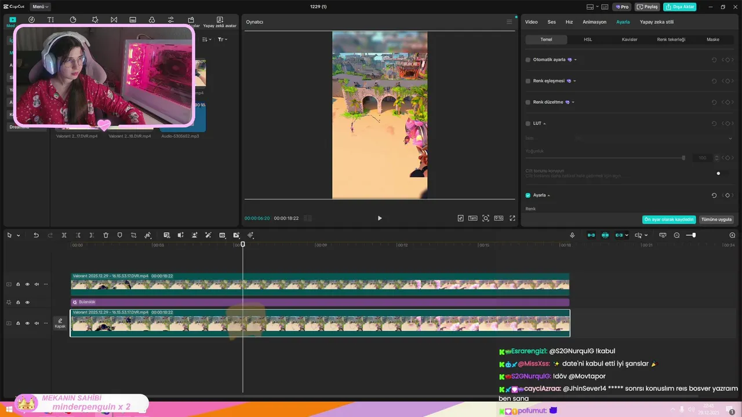Click the Kapak cover button
The image size is (742, 417).
coord(60,323)
